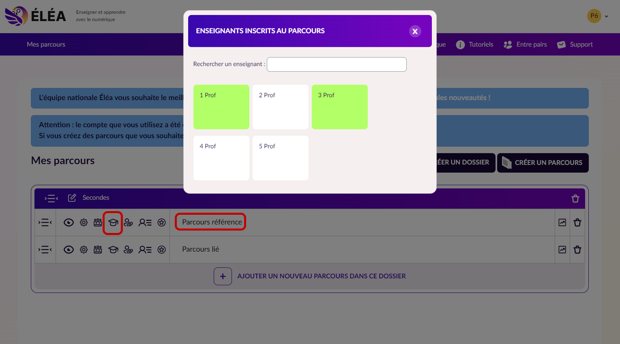Click the plus button to add parcours

pos(223,276)
